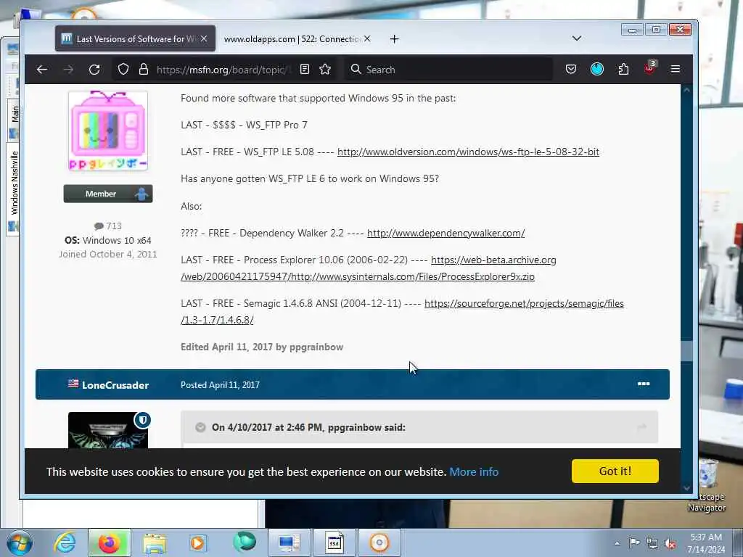Open network tray icon

tap(652, 543)
